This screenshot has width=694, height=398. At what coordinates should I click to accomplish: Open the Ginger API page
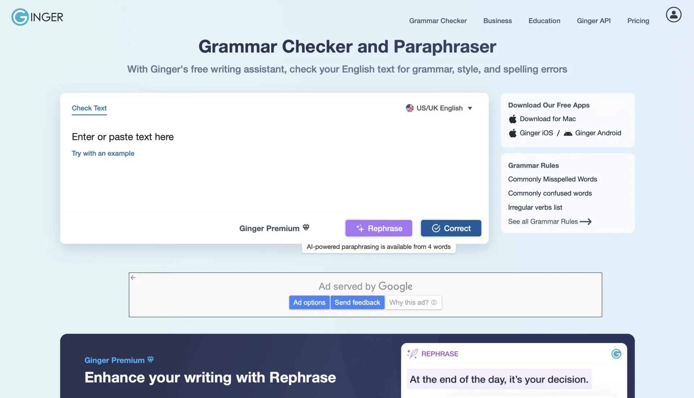[594, 21]
